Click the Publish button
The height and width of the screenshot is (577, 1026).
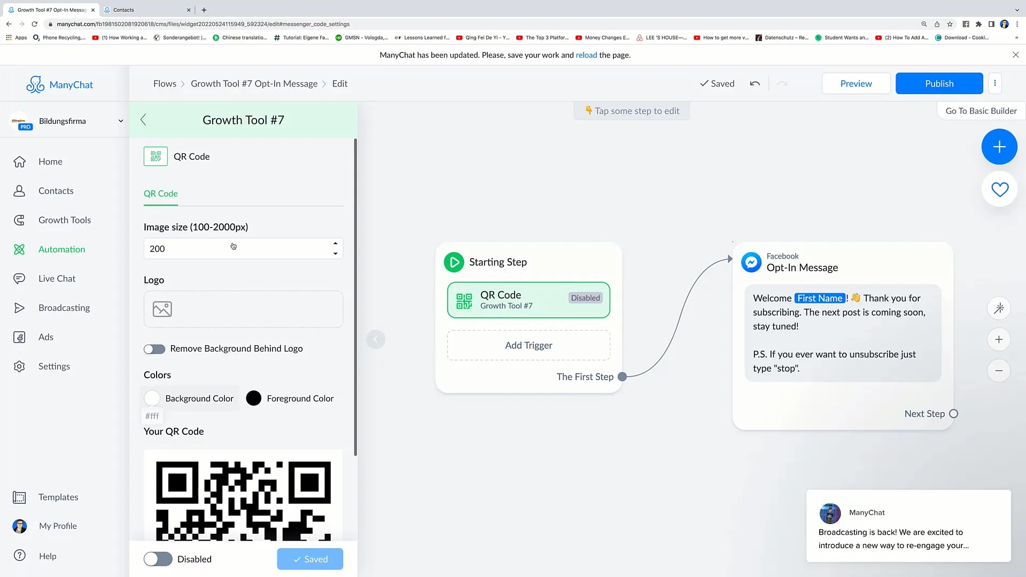tap(939, 83)
